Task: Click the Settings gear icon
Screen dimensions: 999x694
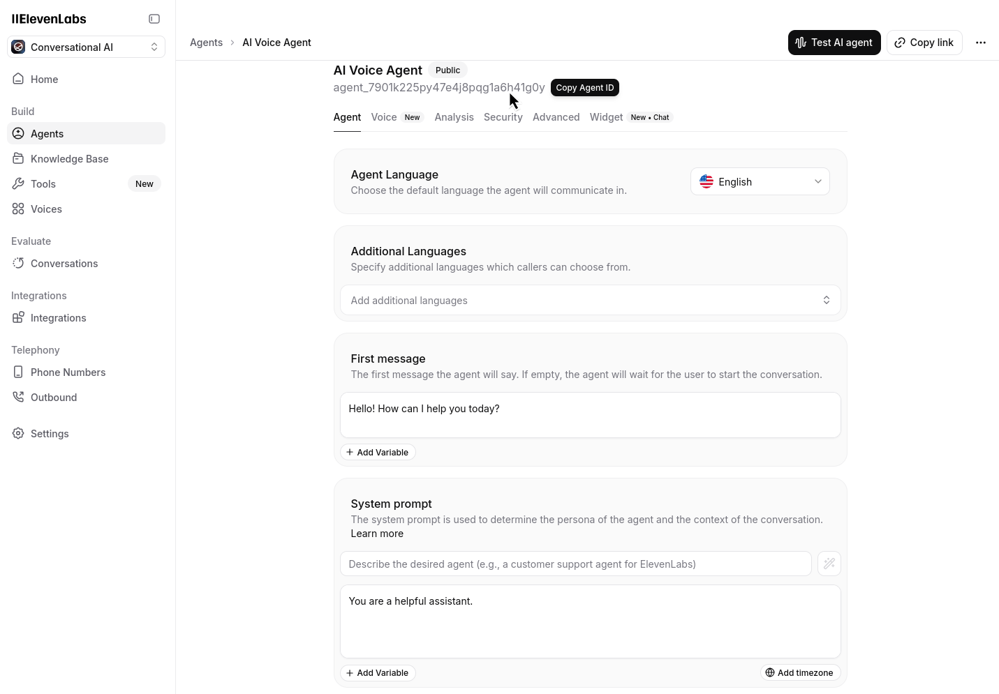Action: (x=19, y=433)
